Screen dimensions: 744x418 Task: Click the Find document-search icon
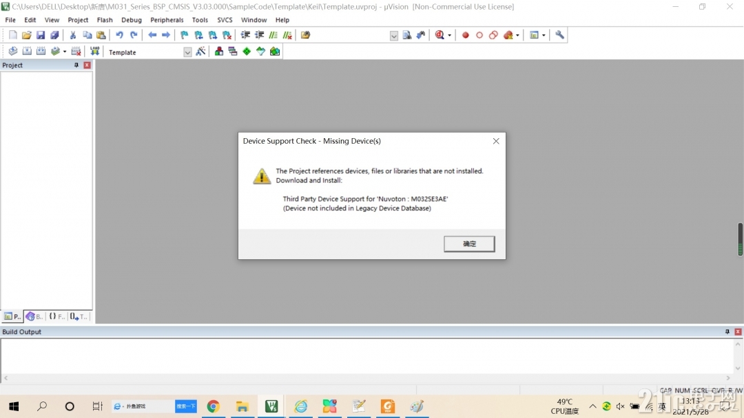coord(407,35)
